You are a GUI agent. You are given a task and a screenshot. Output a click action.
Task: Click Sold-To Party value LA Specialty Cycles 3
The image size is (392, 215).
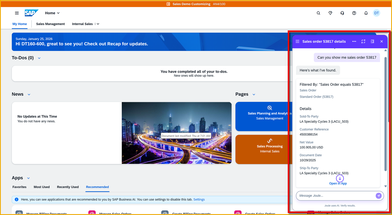point(324,121)
